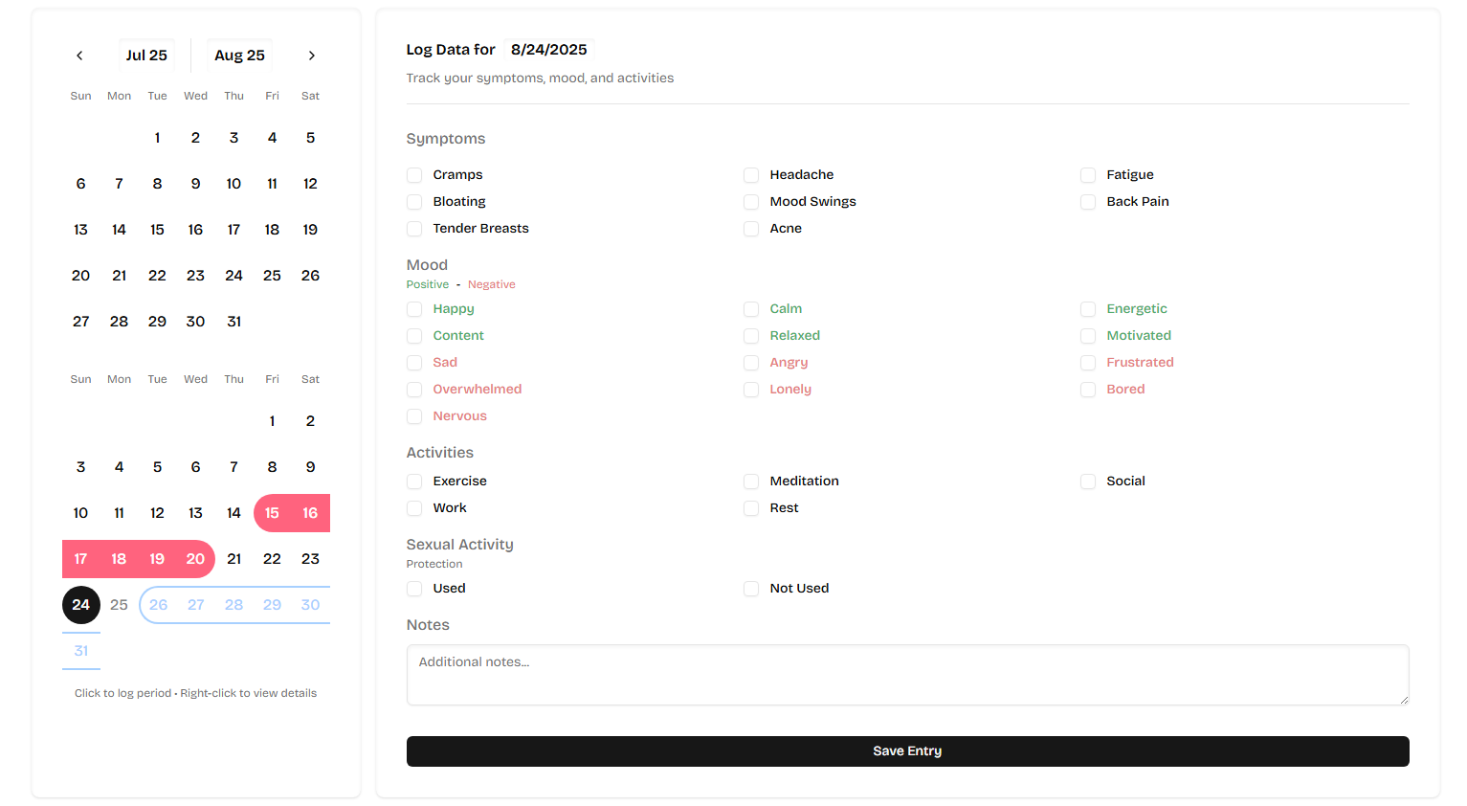This screenshot has height=806, width=1467.
Task: Go to next month with right chevron
Action: (x=311, y=56)
